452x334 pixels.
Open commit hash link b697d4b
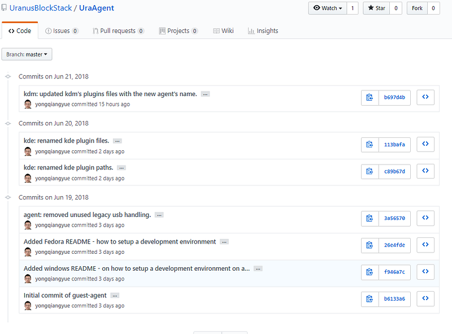[x=394, y=98]
